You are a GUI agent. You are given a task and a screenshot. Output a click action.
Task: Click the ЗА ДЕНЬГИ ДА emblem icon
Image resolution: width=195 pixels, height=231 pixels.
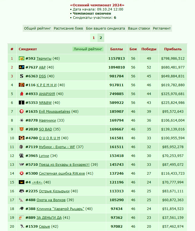click(x=21, y=217)
